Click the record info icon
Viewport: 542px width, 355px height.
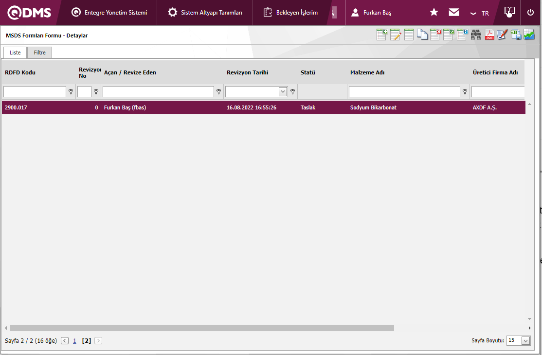click(462, 35)
